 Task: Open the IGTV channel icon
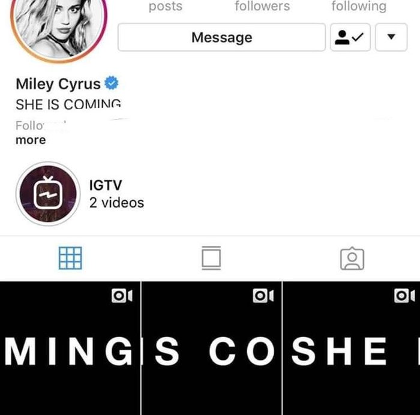48,194
